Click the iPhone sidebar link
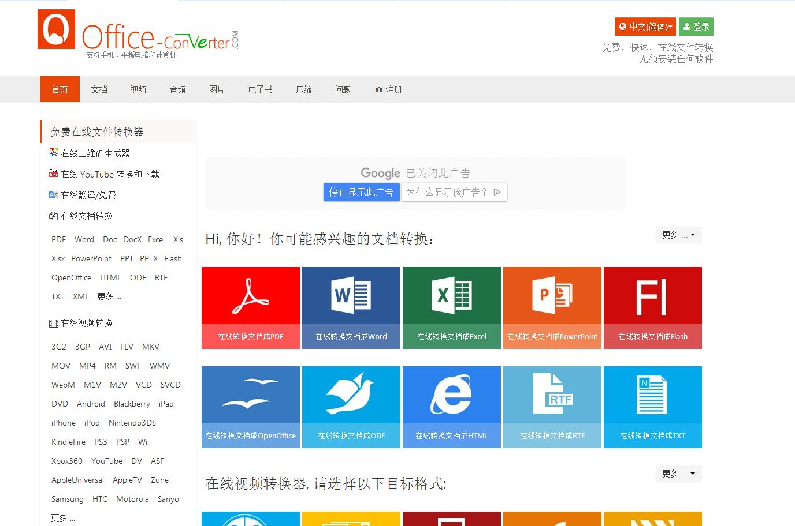Viewport: 795px width, 526px height. point(64,423)
